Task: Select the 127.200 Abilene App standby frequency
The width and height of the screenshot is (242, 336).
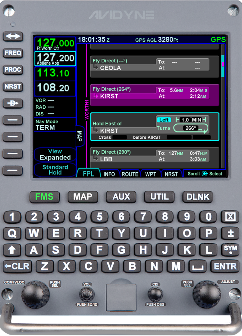Action: tap(55, 59)
